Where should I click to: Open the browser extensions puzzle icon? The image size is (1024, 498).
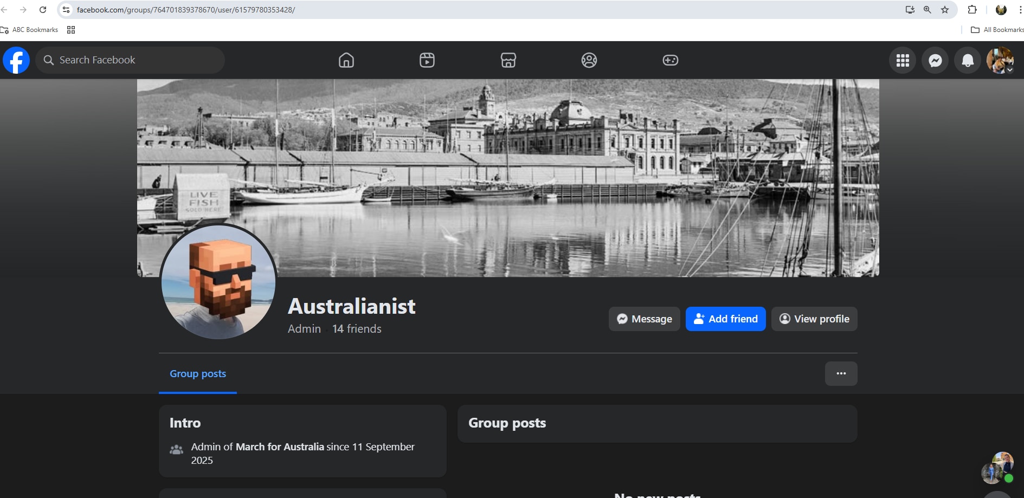click(973, 9)
